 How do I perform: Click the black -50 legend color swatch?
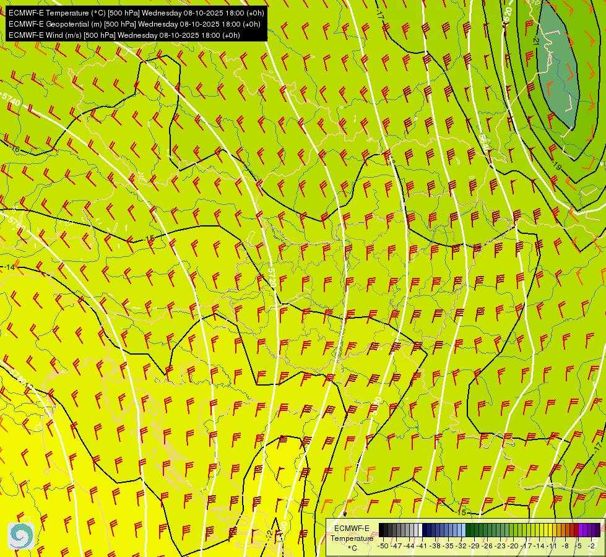point(381,530)
